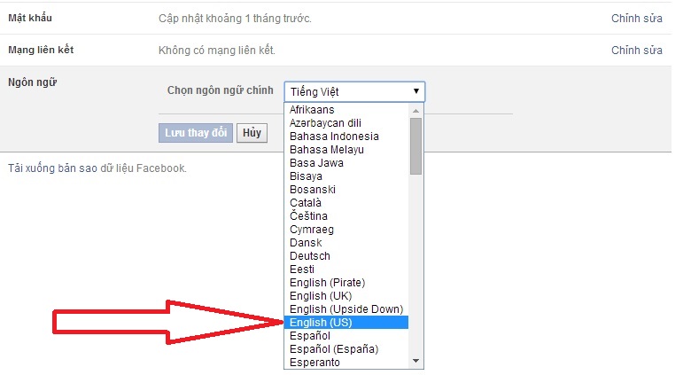Open Chỉnh sửa link for Mật khẩu row
This screenshot has width=683, height=375.
[x=636, y=19]
